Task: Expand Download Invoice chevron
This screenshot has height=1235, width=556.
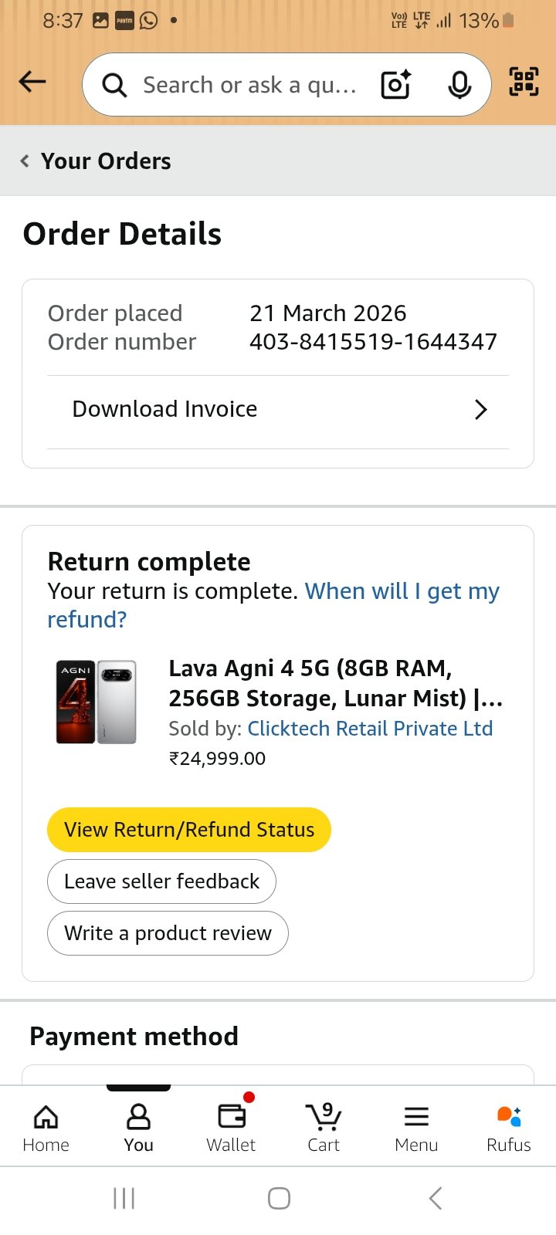Action: pyautogui.click(x=480, y=409)
